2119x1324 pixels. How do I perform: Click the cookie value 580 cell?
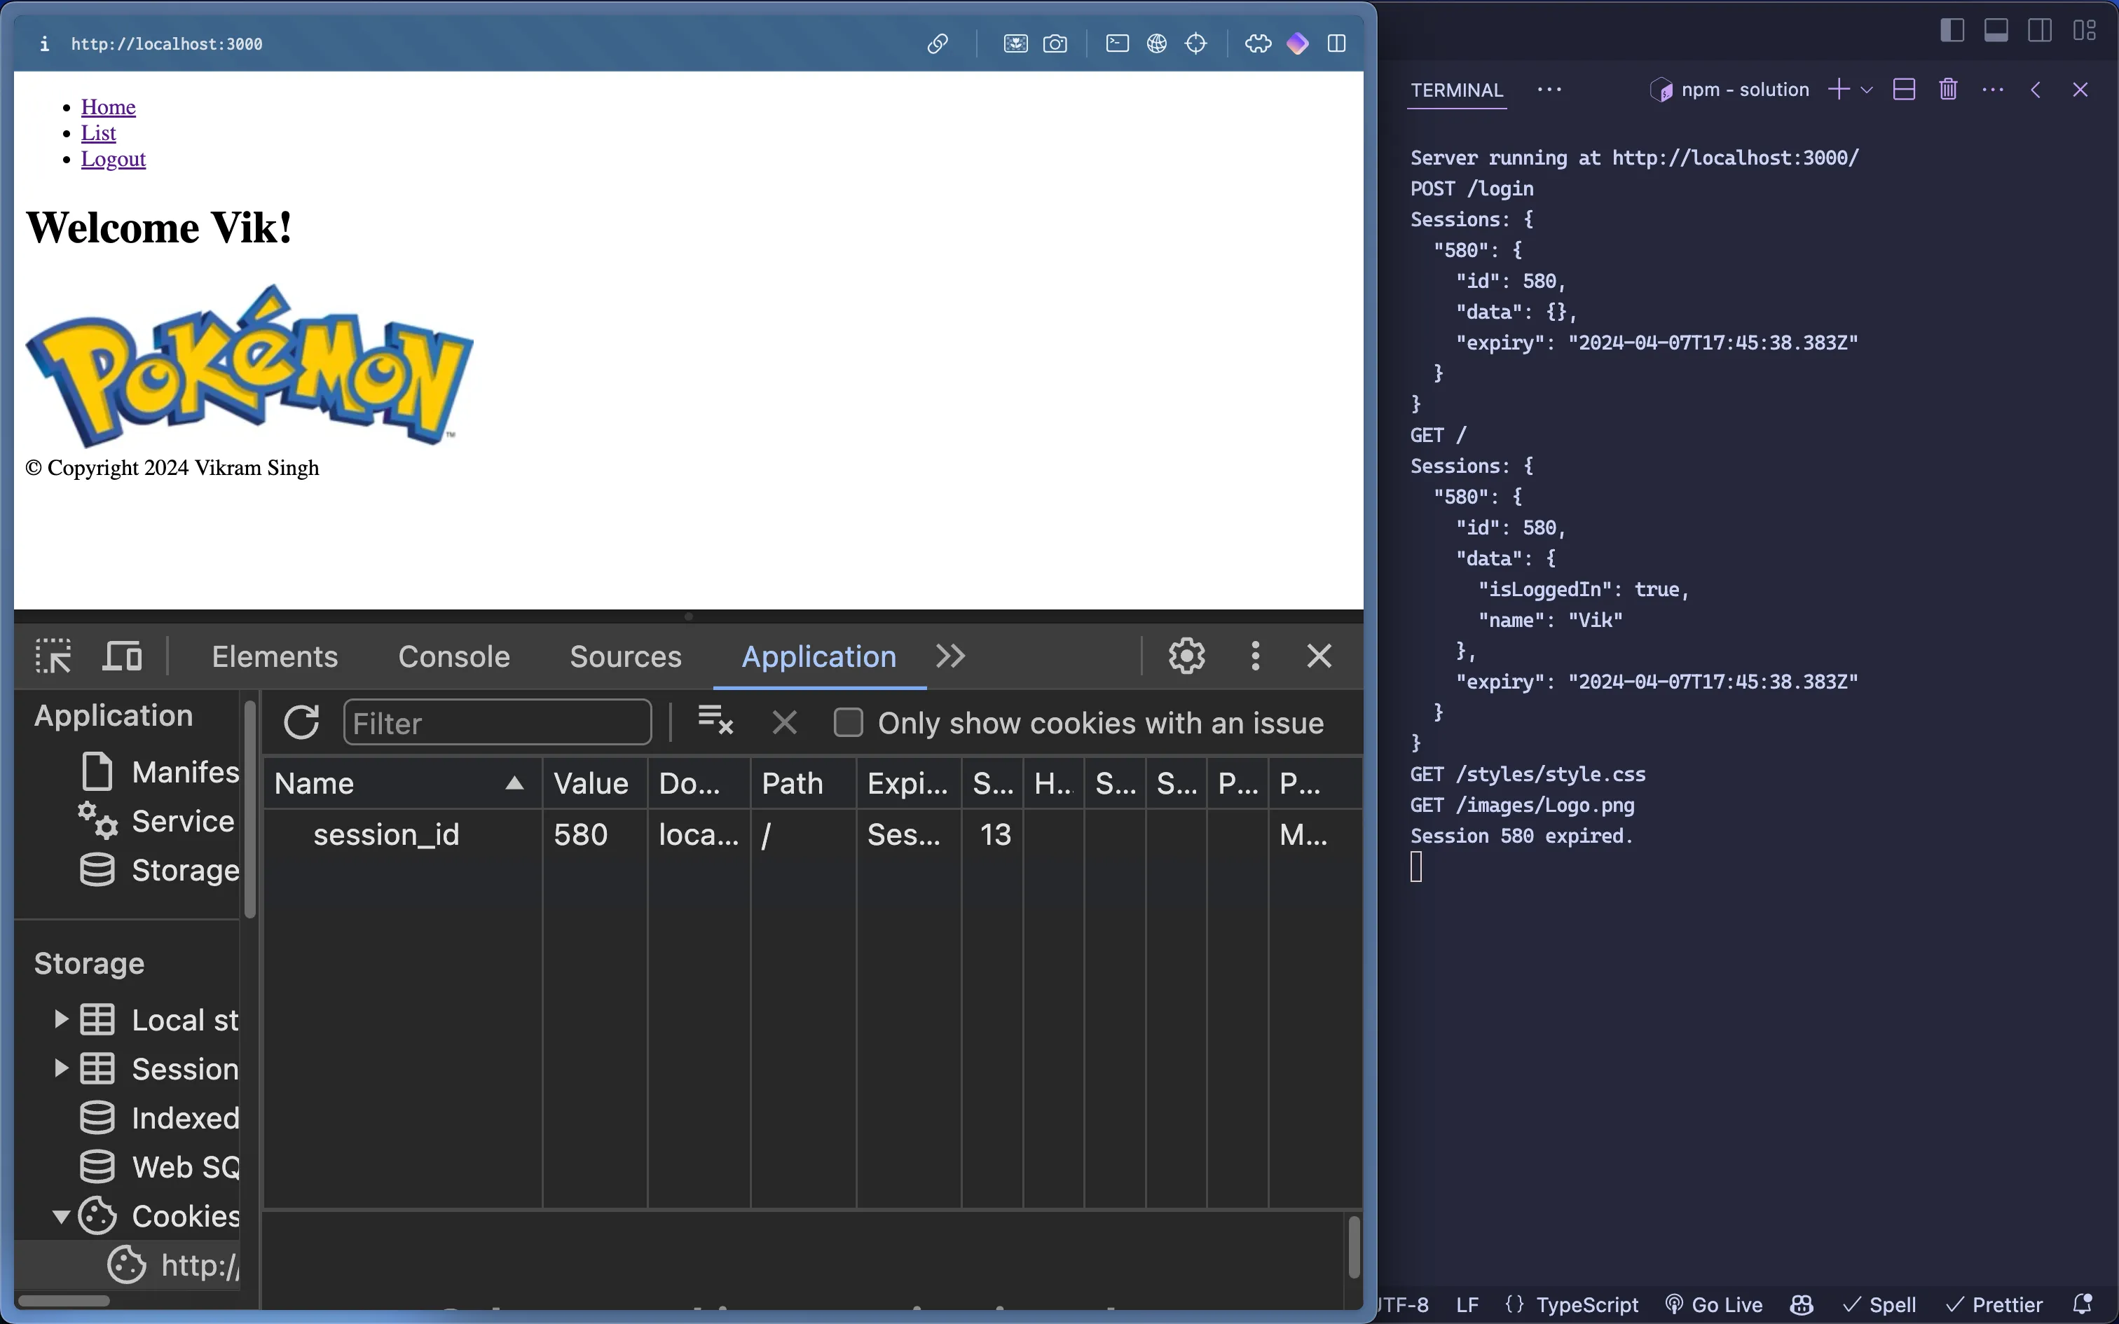pyautogui.click(x=596, y=834)
